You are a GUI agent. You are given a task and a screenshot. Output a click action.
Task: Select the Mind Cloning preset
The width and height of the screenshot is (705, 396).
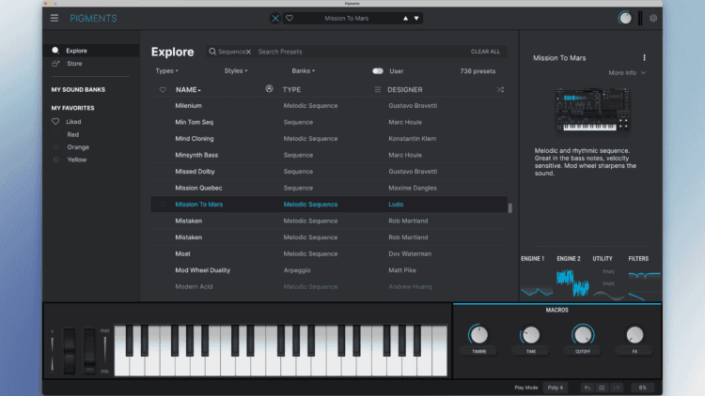pyautogui.click(x=329, y=139)
